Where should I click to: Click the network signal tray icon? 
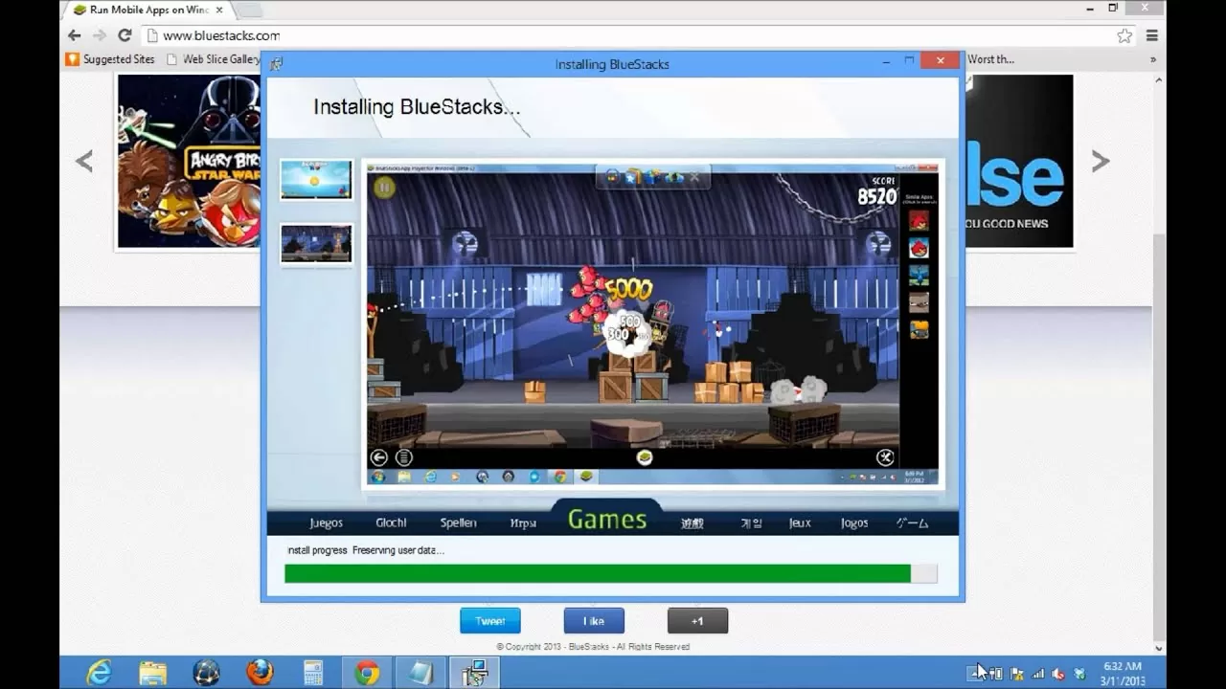(x=1038, y=674)
